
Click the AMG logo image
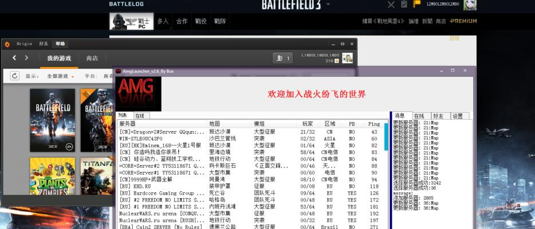(138, 94)
